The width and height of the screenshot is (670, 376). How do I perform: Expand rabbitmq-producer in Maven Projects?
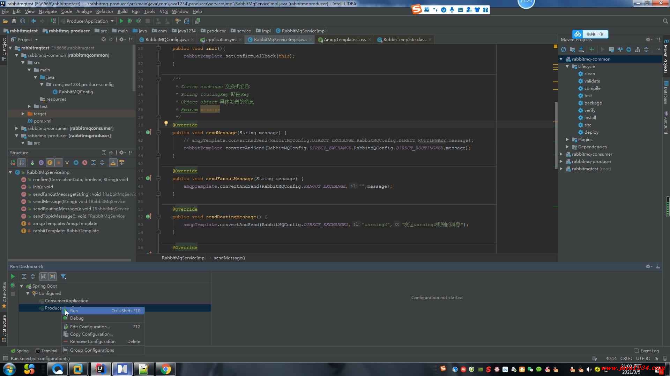tap(561, 162)
